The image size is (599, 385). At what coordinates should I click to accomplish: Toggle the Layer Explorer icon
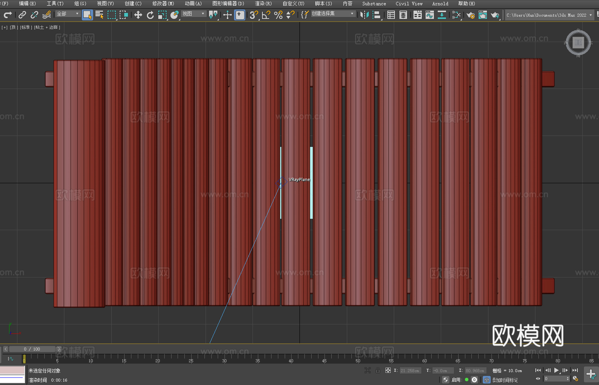pyautogui.click(x=403, y=15)
